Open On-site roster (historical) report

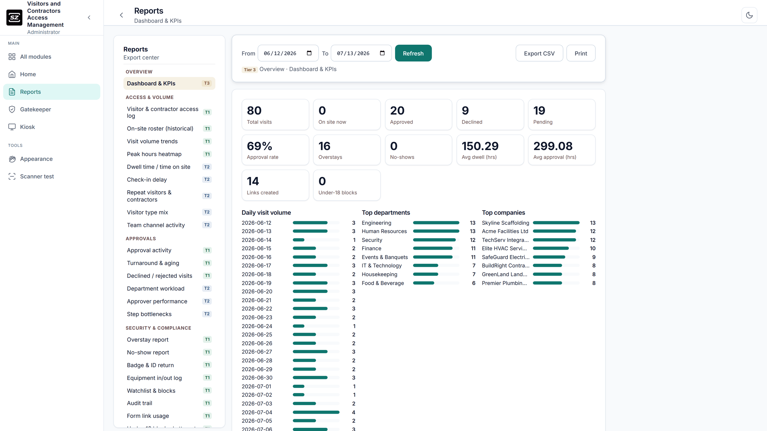click(x=169, y=128)
